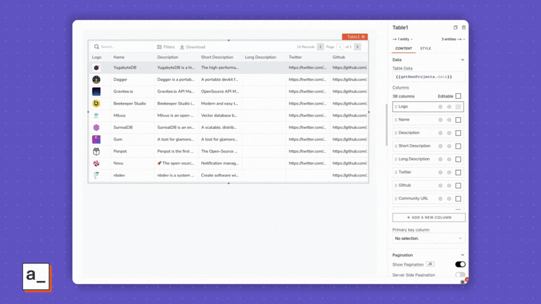The height and width of the screenshot is (304, 541).
Task: Open settings gear for Name column
Action: [440, 120]
